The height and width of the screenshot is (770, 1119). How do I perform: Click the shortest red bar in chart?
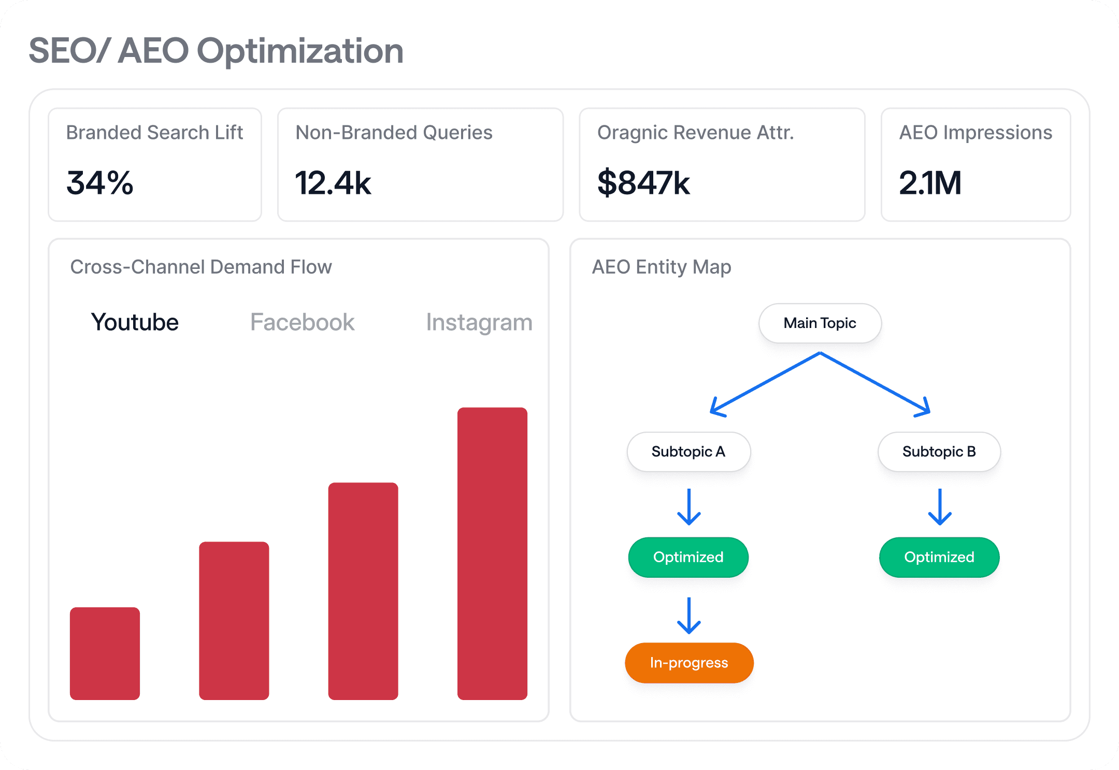[105, 653]
